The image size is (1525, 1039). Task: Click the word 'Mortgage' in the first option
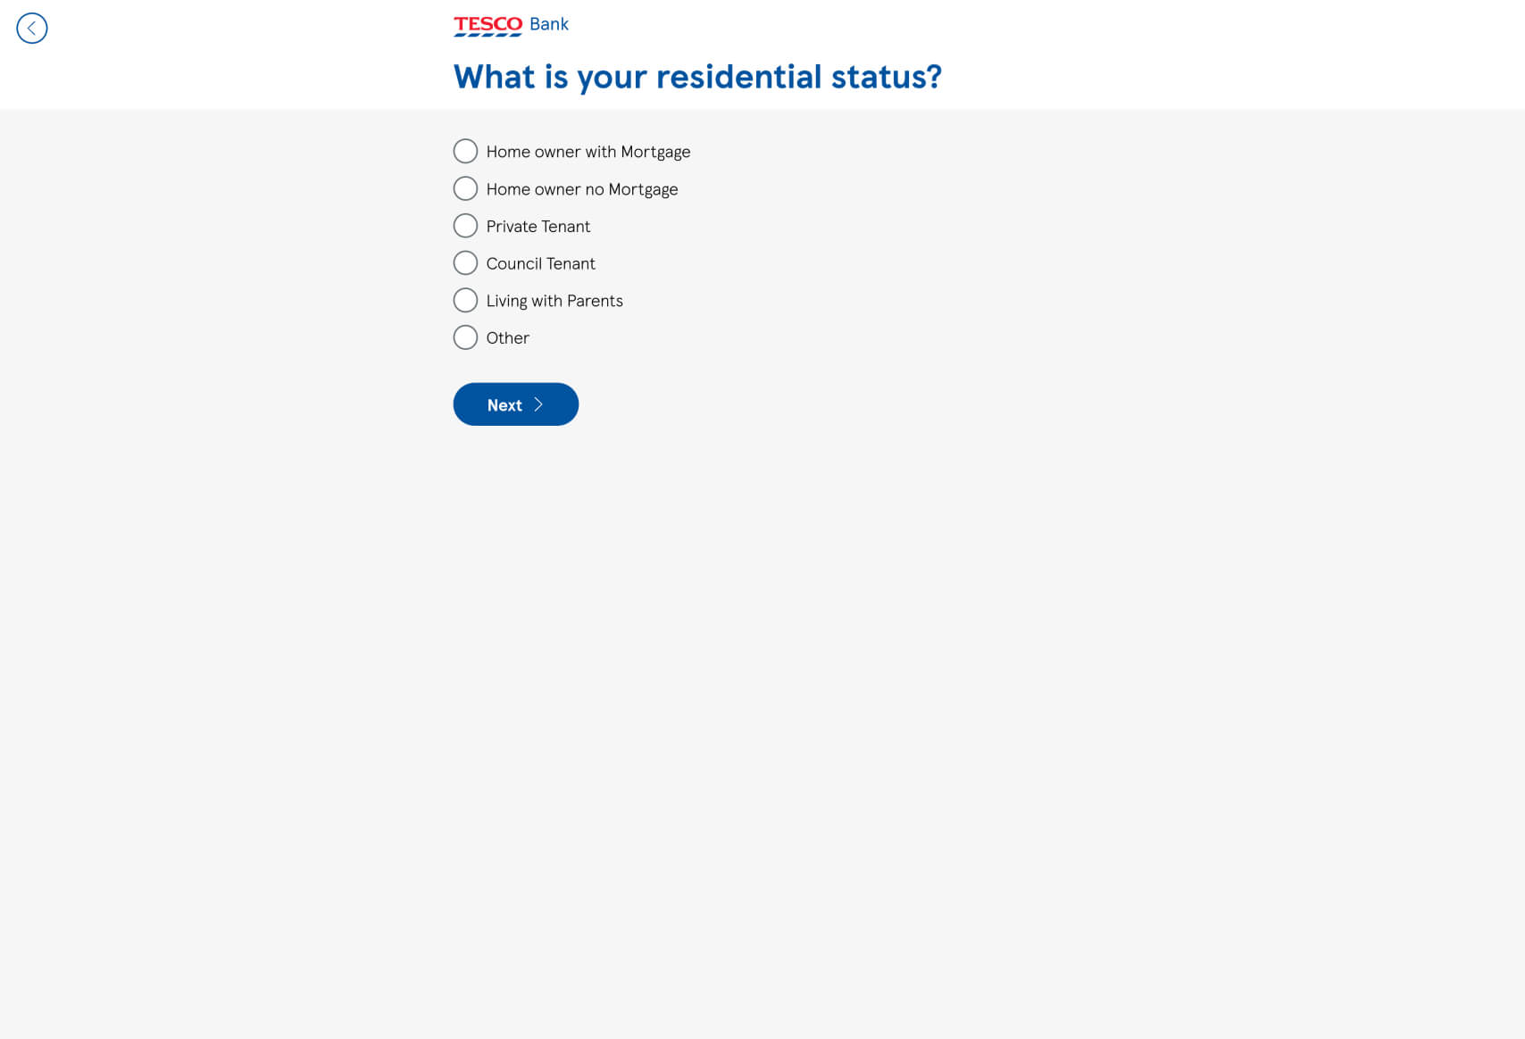pyautogui.click(x=655, y=152)
